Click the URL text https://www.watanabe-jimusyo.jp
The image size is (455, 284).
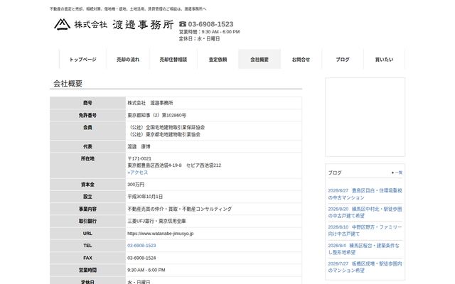(x=161, y=234)
